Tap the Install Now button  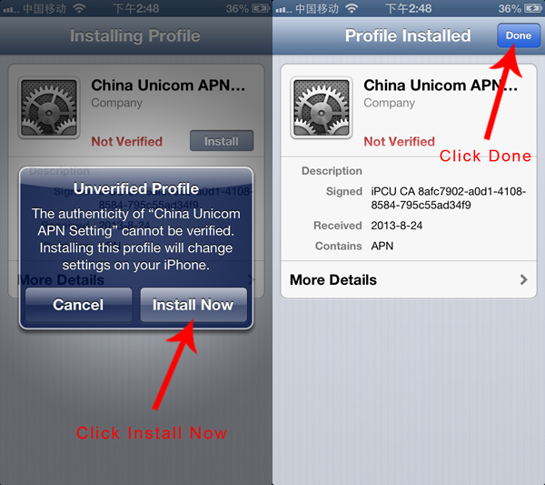point(193,305)
